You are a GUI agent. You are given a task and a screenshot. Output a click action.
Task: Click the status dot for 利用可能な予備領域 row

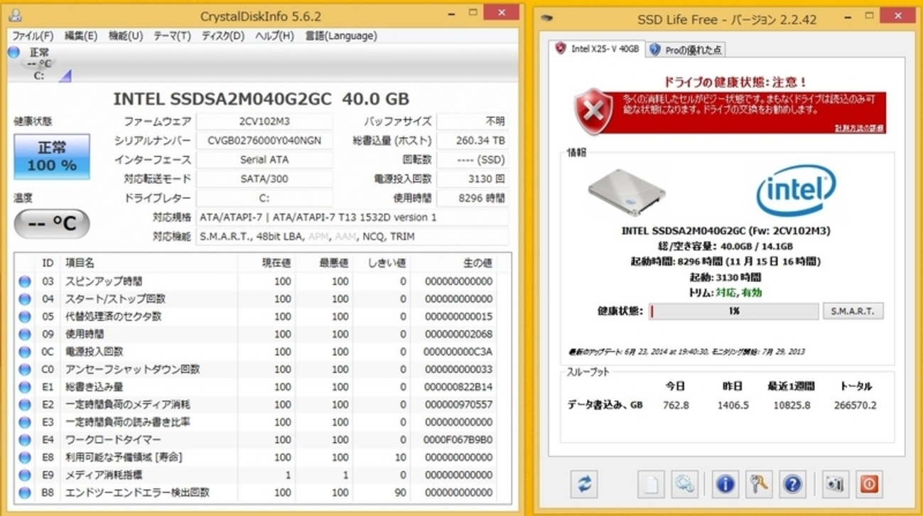[x=25, y=458]
